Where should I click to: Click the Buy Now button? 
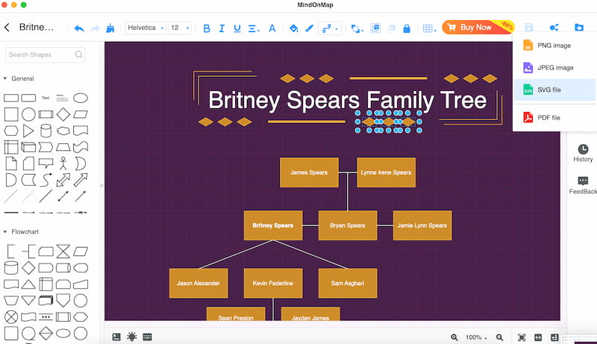point(478,27)
